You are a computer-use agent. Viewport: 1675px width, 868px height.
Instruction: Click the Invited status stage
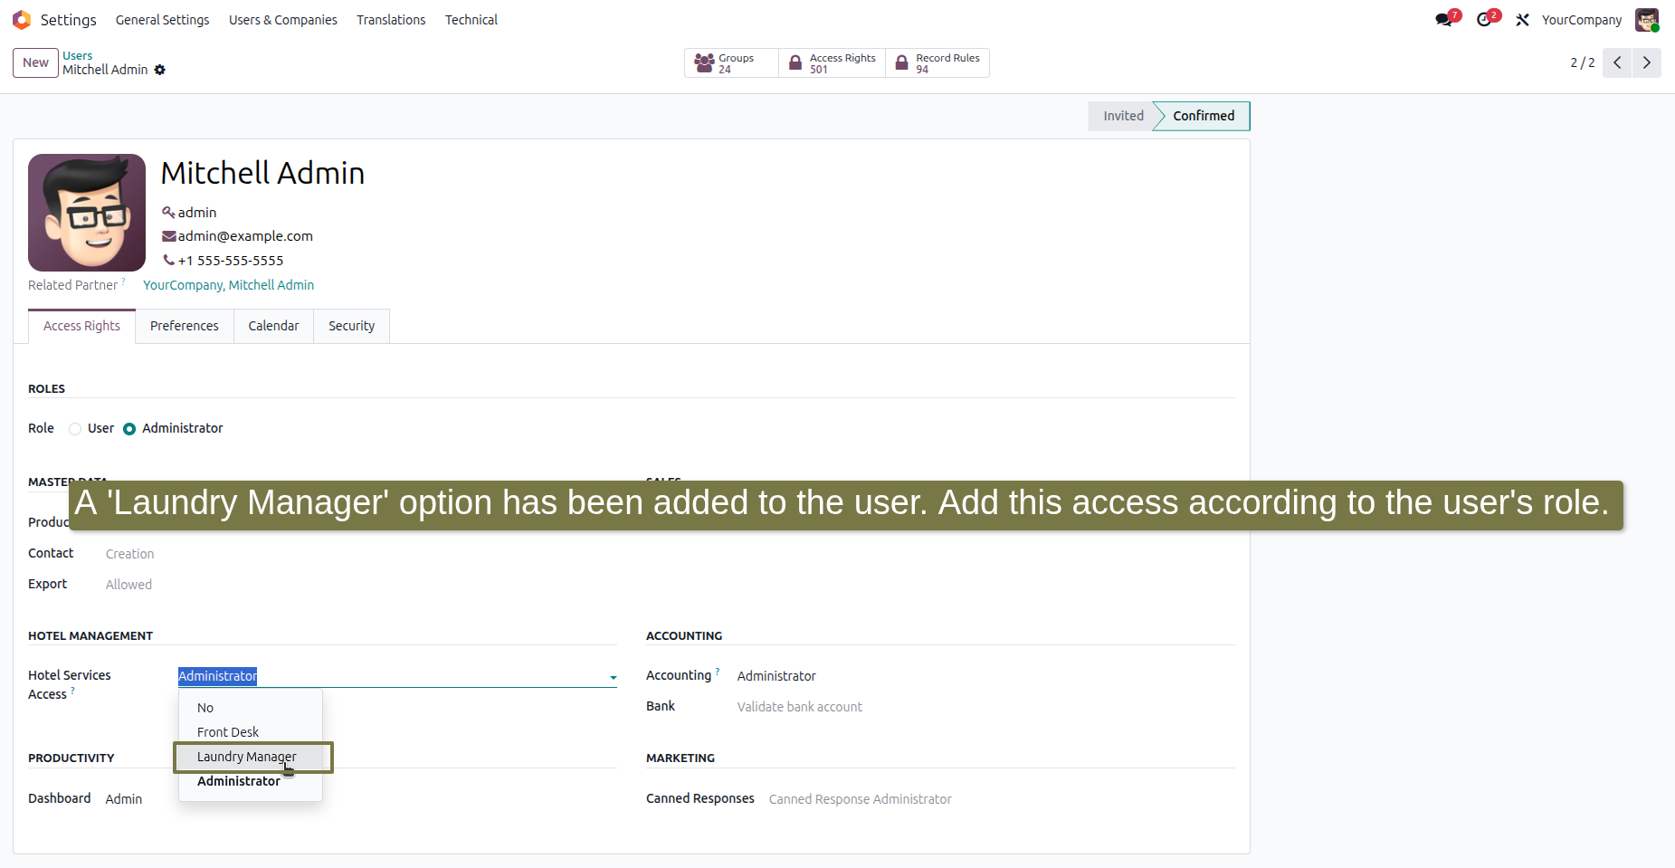click(x=1122, y=116)
